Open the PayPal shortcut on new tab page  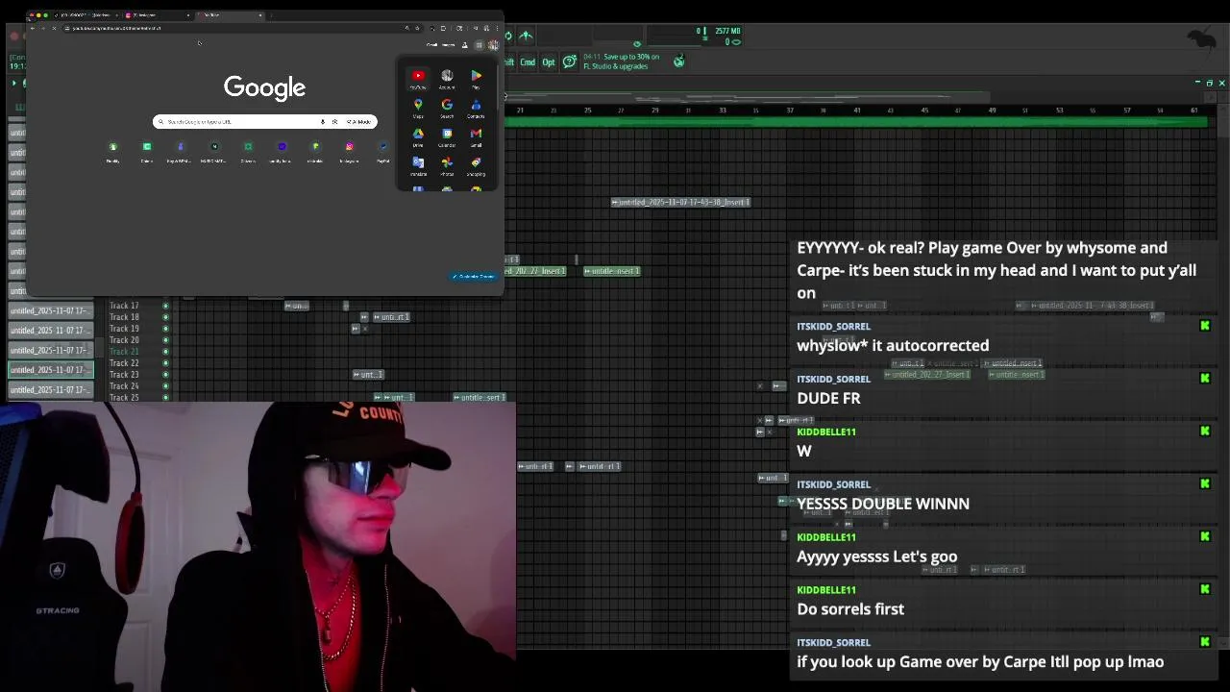tap(383, 151)
